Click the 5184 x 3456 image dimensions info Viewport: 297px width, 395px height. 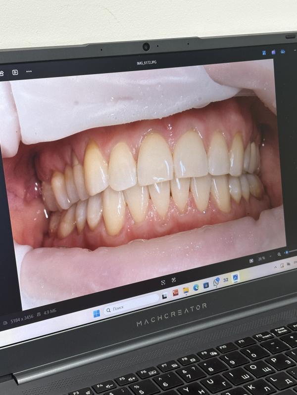click(x=22, y=317)
